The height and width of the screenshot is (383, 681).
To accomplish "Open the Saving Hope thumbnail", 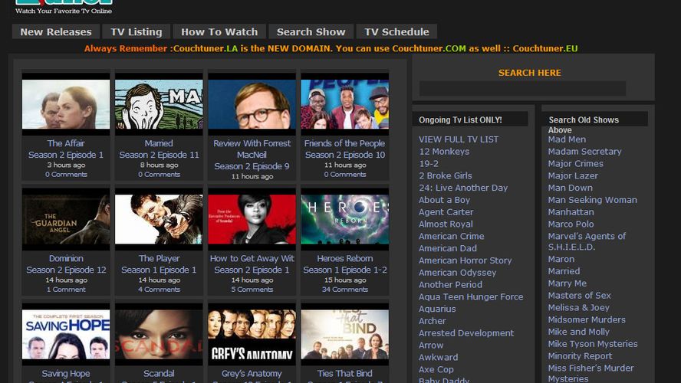I will coord(66,335).
